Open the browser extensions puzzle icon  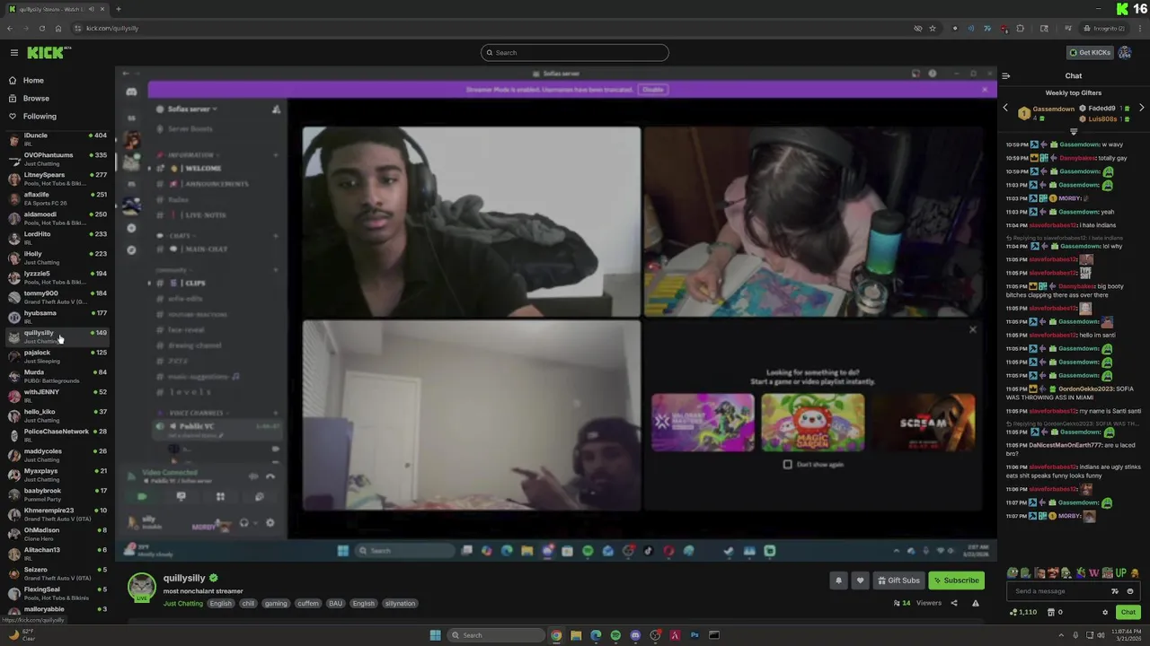[x=1020, y=28]
